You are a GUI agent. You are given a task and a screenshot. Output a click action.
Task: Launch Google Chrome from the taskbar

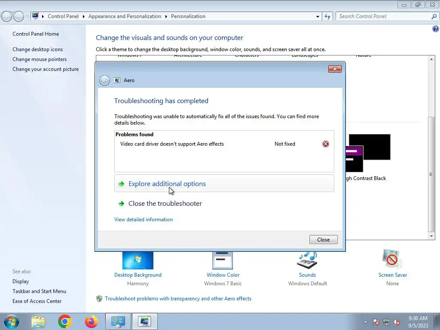point(65,321)
